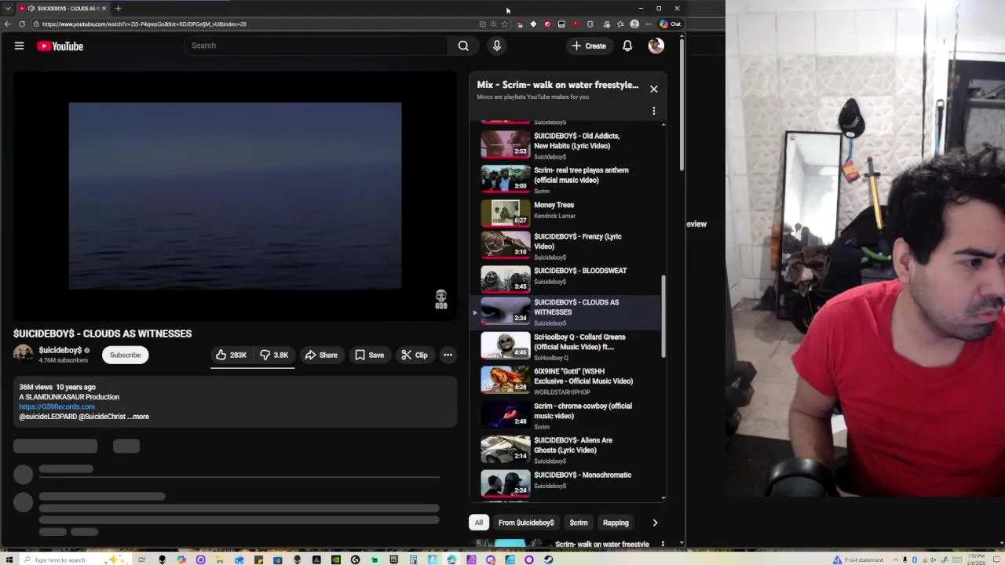Screen dimensions: 1005x565
Task: Select the From $uicideboy$ chip
Action: (x=526, y=523)
